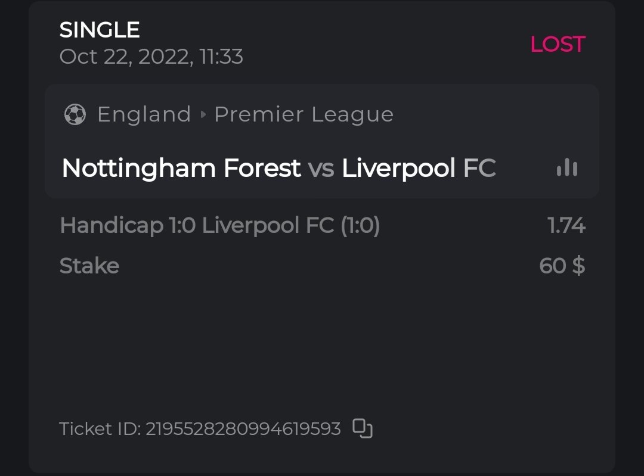Select the SINGLE bet type heading
644x476 pixels.
coord(100,30)
